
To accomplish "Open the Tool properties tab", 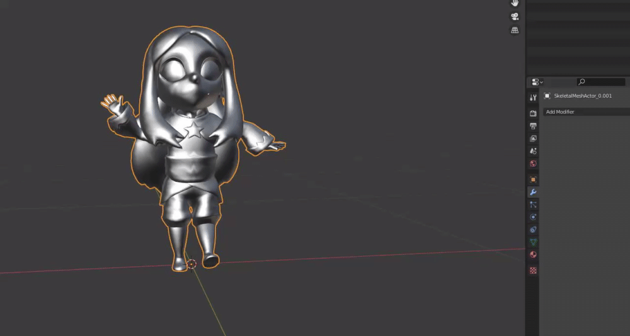I will pyautogui.click(x=533, y=98).
